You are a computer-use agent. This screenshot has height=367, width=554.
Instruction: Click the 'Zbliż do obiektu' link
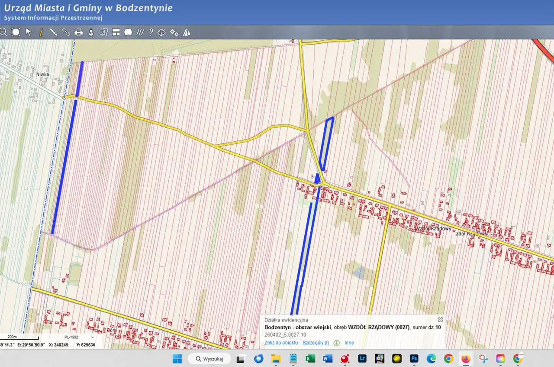(x=281, y=343)
